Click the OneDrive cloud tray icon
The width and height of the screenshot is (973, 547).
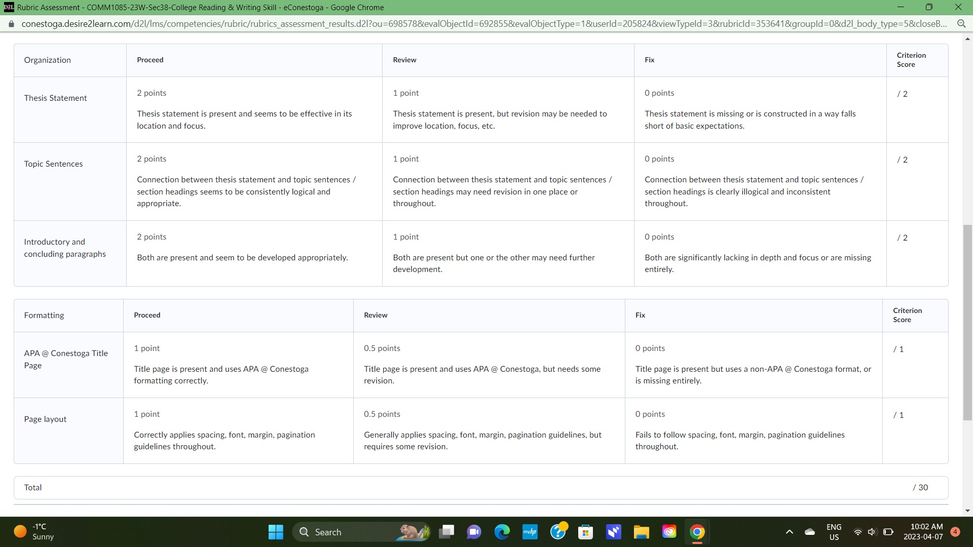pos(810,532)
